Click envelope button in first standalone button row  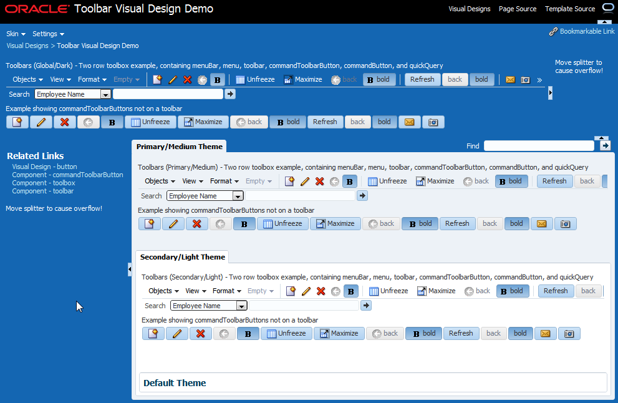coord(410,122)
